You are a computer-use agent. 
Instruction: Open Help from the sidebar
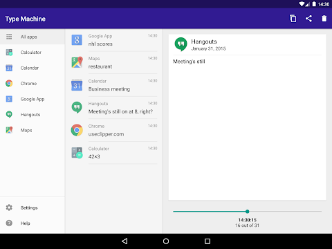click(x=33, y=223)
